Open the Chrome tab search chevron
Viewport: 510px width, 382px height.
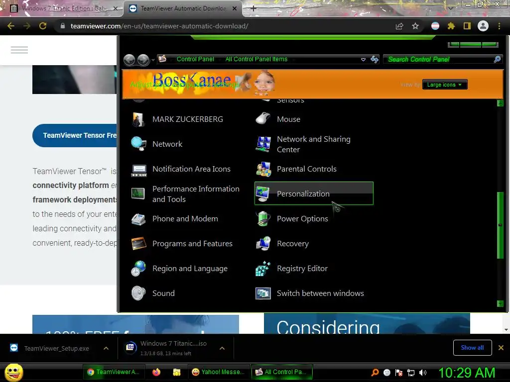pos(450,8)
